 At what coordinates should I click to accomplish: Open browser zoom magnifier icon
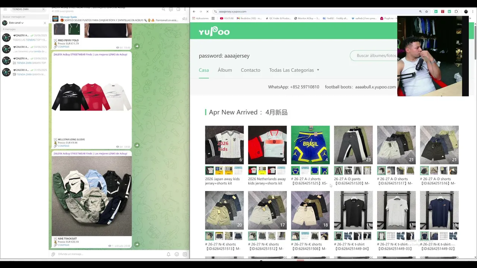tap(420, 12)
